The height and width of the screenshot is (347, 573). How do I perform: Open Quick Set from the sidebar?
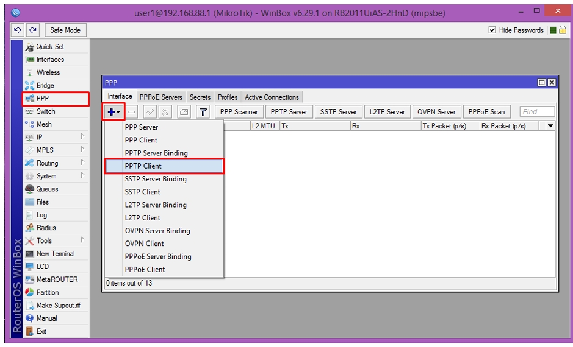pos(56,47)
